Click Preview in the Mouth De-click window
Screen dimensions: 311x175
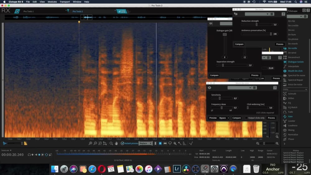(x=213, y=118)
